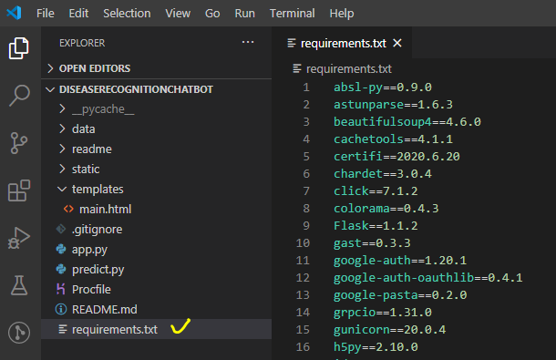The image size is (556, 360).
Task: Open the app.py file
Action: (x=89, y=250)
